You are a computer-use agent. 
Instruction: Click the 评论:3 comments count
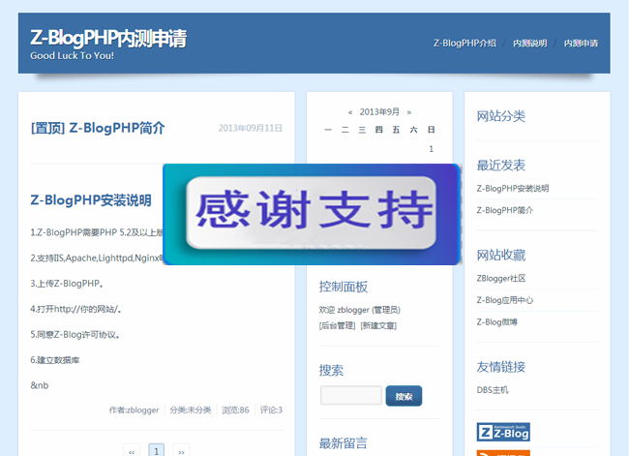tap(271, 410)
